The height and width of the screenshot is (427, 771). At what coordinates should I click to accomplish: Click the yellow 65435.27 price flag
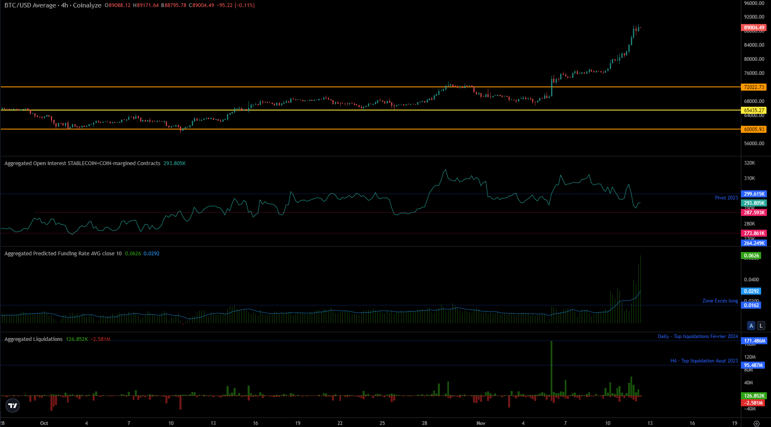(x=754, y=110)
